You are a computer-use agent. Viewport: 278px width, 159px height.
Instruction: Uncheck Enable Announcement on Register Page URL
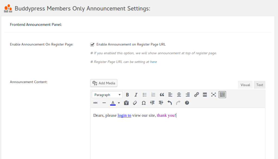(x=92, y=44)
